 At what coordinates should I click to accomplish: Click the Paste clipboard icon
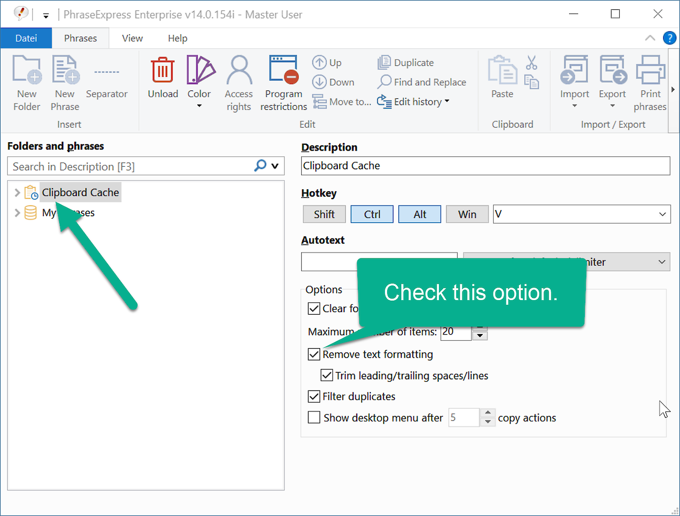click(x=502, y=70)
